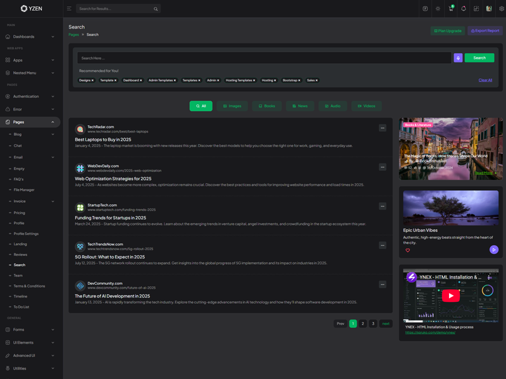Viewport: 506px width, 379px height.
Task: Play the Epic Urban Vibes track
Action: click(494, 250)
